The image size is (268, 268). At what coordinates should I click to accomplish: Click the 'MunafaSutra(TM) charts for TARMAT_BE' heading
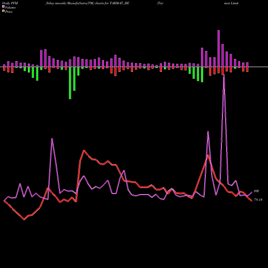tap(98, 3)
